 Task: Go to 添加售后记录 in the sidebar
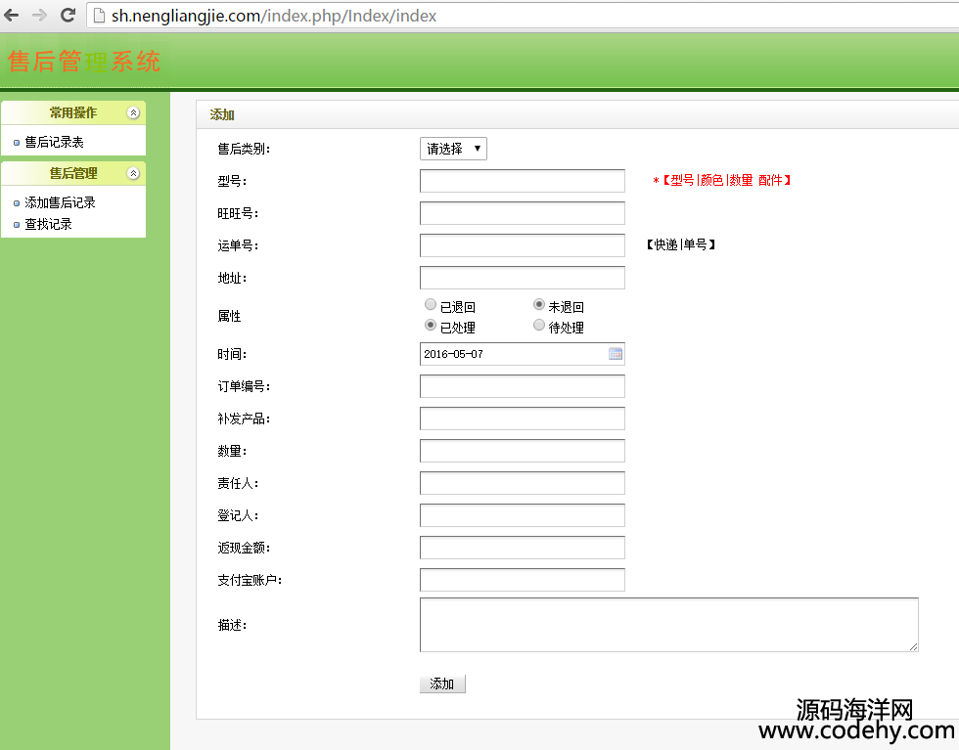click(x=60, y=202)
